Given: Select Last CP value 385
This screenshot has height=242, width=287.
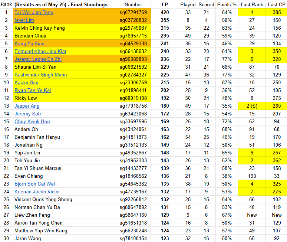Looking at the screenshot, I should [277, 13].
